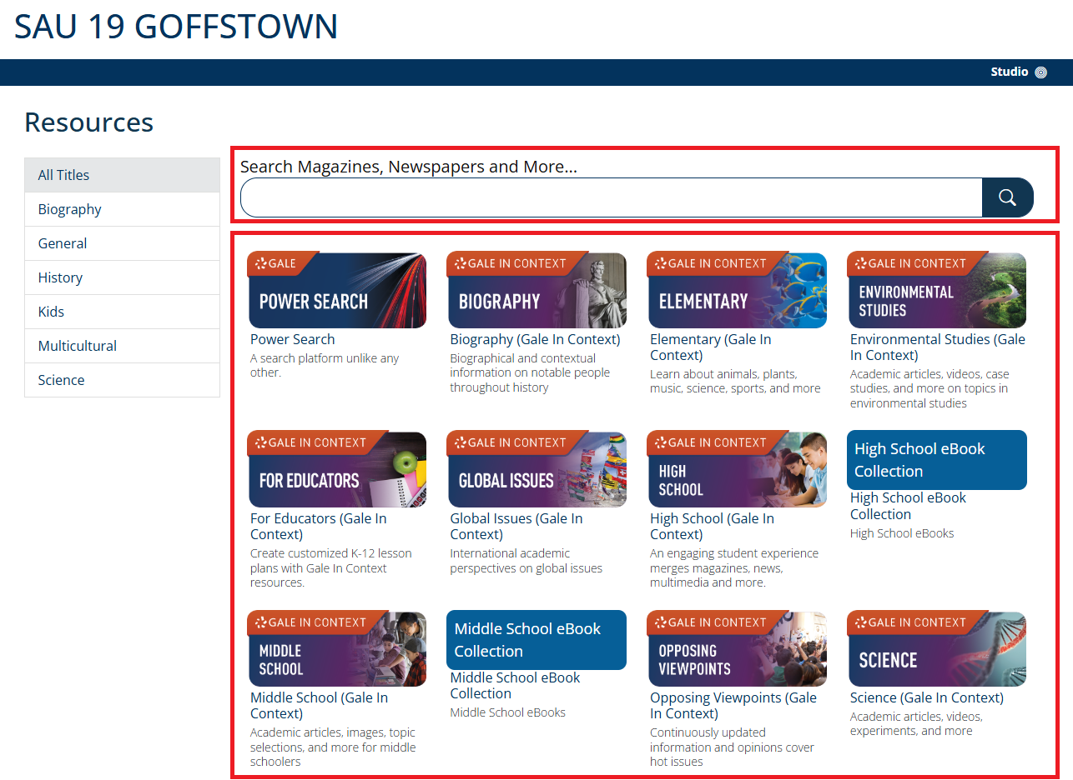Open the Environmental Studies banner image
This screenshot has width=1073, height=780.
click(937, 291)
